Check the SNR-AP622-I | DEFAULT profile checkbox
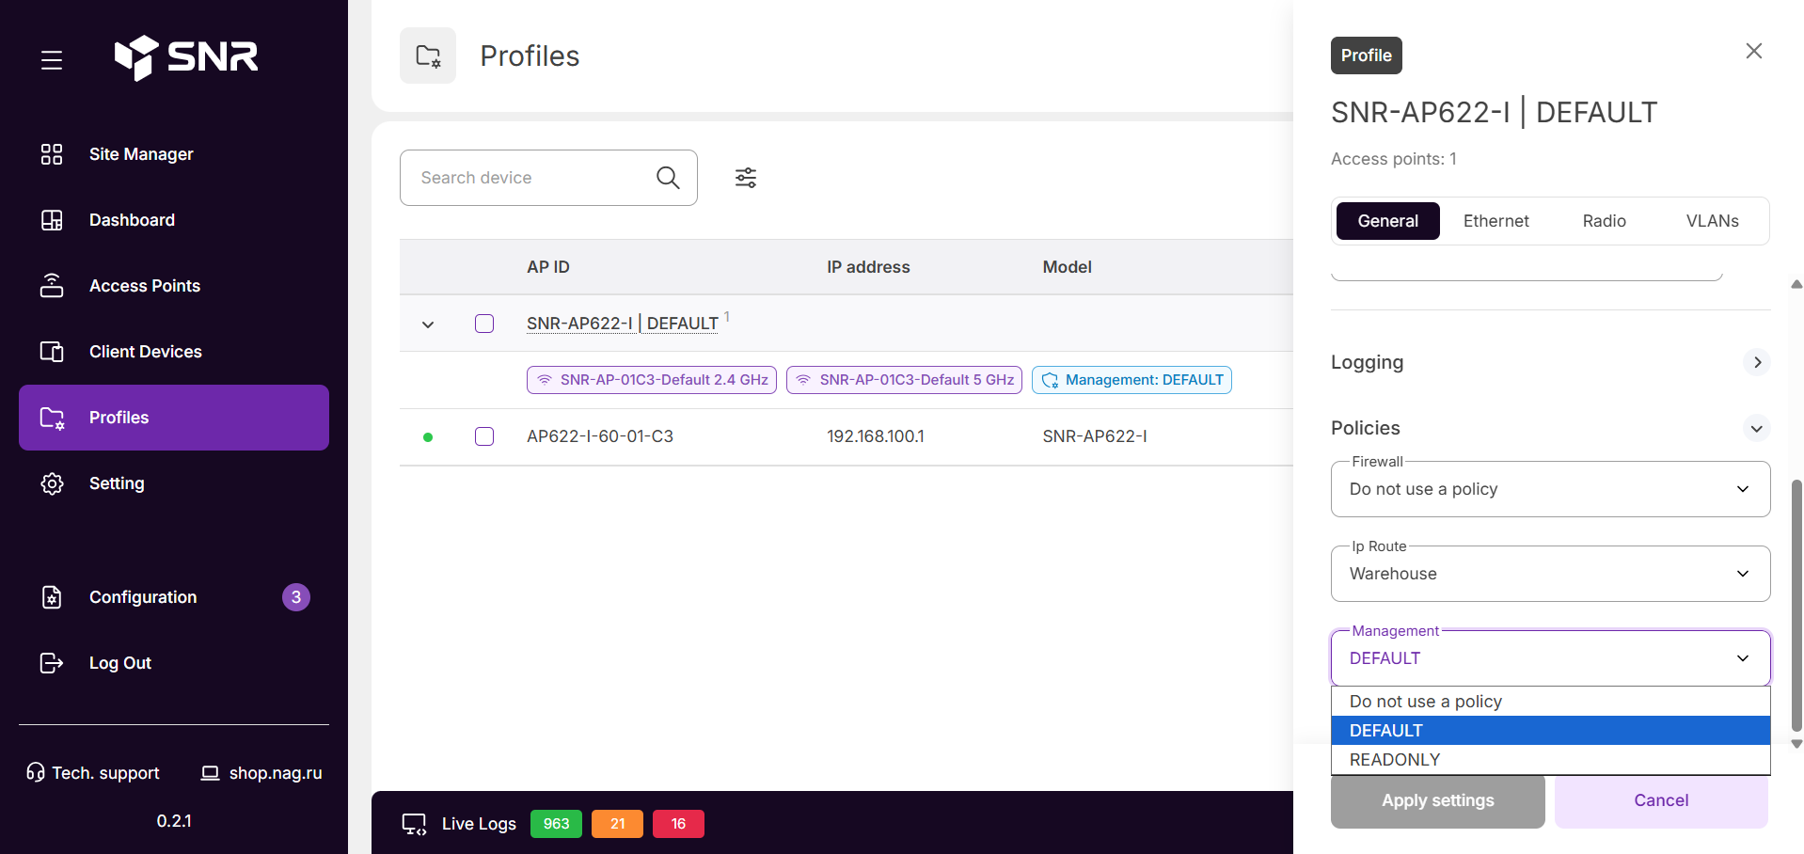This screenshot has height=854, width=1804. point(484,324)
